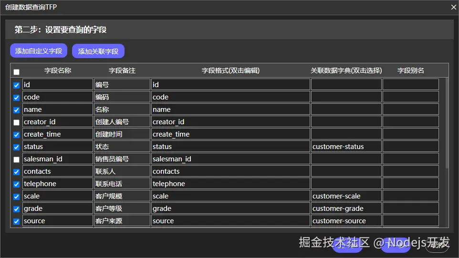Uncheck the scale row checkbox
Viewport: 459px width, 258px height.
pos(16,197)
